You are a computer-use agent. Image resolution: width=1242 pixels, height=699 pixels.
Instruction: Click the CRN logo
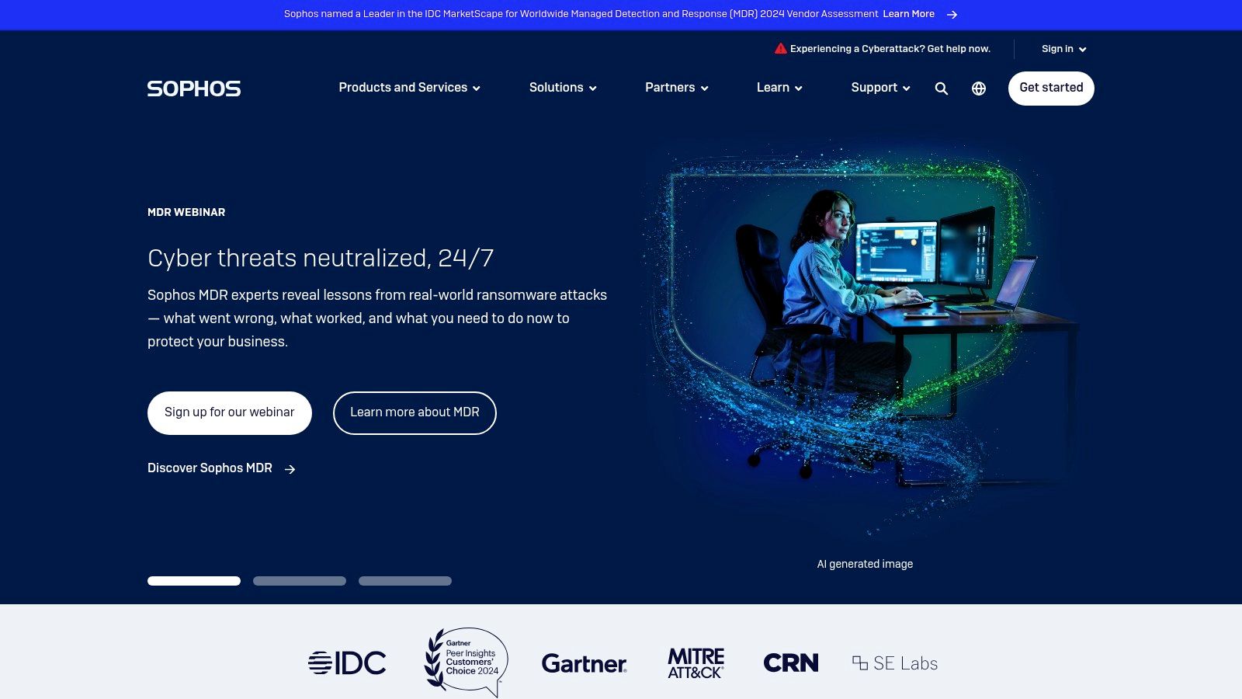[791, 662]
